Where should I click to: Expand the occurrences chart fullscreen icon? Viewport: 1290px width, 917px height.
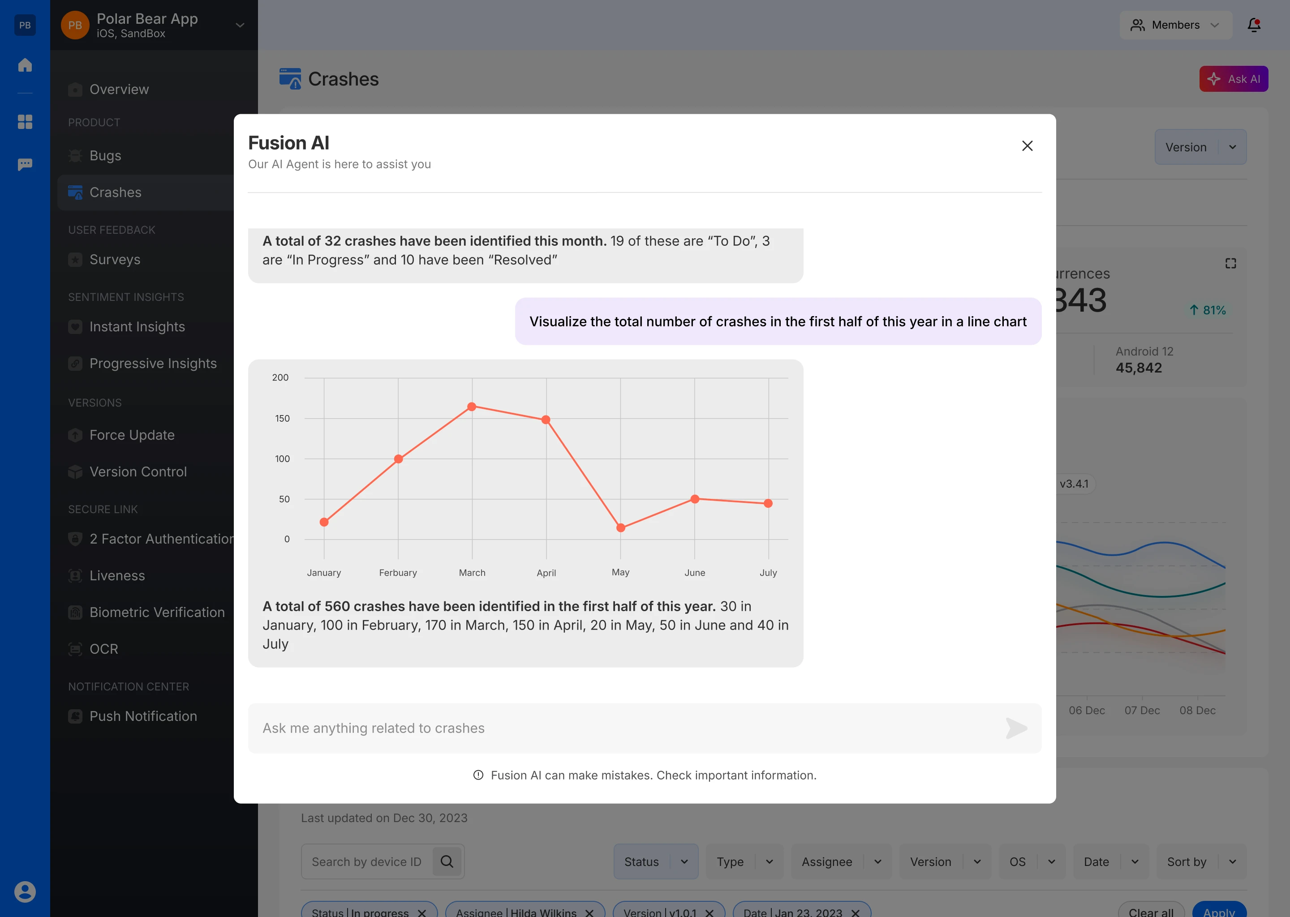click(1231, 264)
